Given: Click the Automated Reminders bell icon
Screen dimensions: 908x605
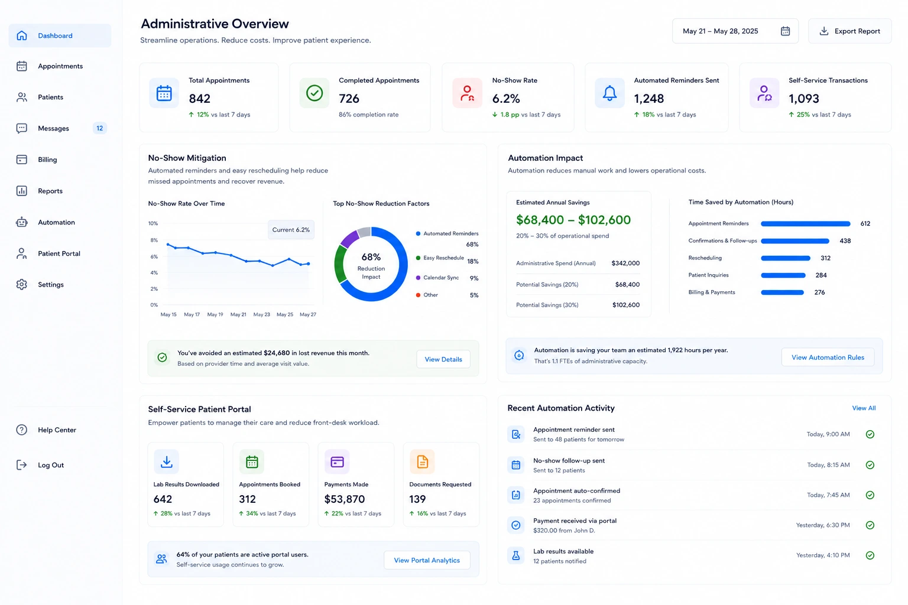Looking at the screenshot, I should [x=609, y=93].
